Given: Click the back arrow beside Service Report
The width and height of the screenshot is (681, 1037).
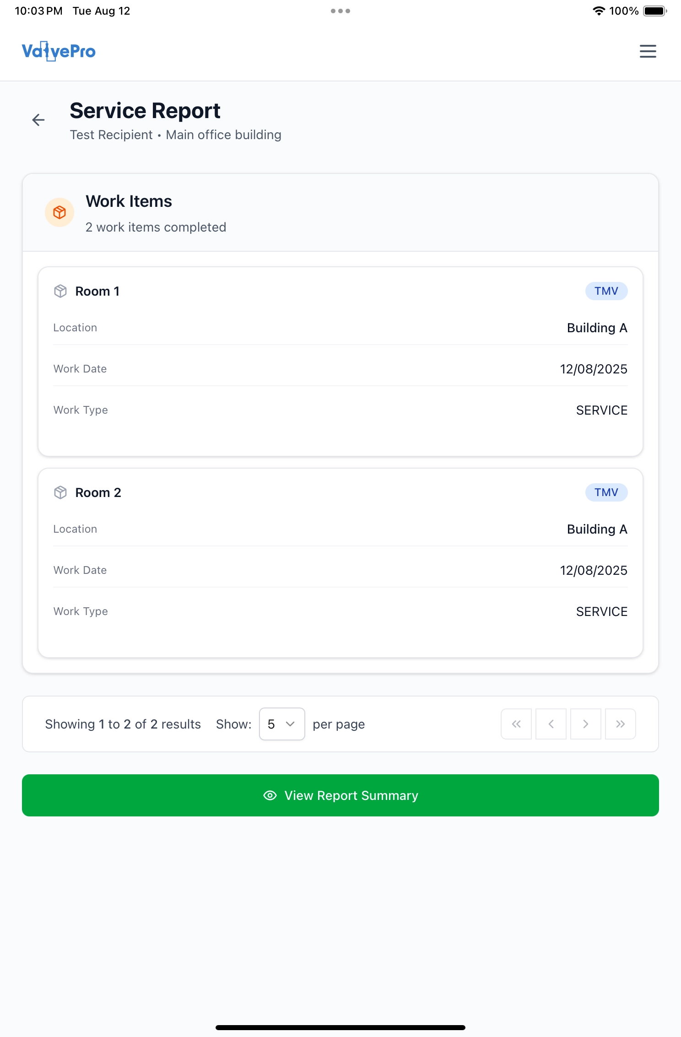Looking at the screenshot, I should coord(38,120).
